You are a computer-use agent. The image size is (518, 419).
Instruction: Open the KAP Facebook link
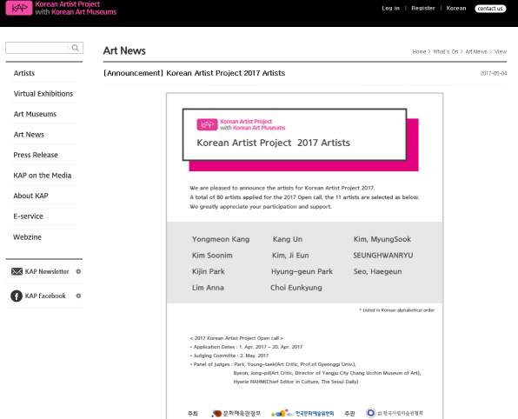pos(45,296)
